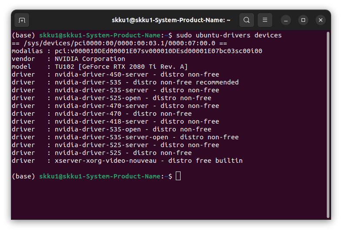Click the model TU102 GeForce RTX 2080 Ti line
342x232 pixels.
[x=100, y=67]
